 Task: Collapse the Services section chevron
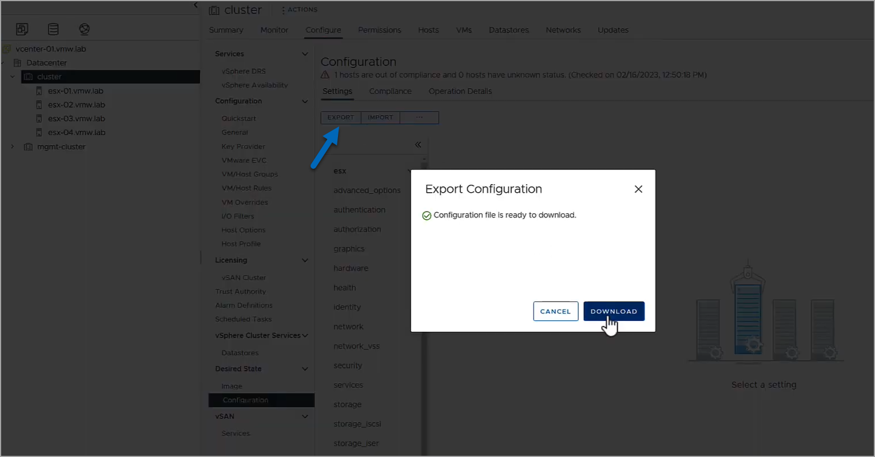pos(305,54)
